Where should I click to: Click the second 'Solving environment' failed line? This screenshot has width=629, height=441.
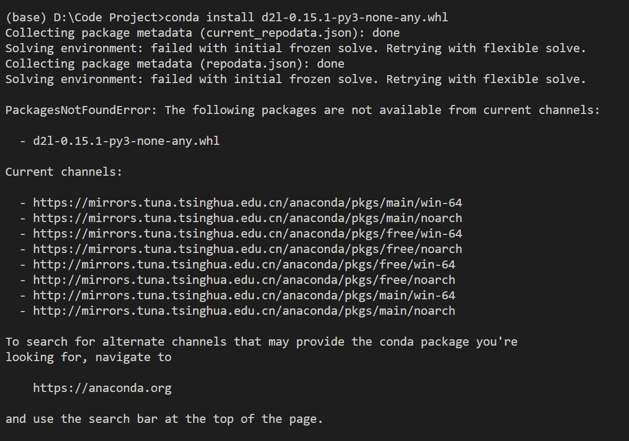click(296, 79)
